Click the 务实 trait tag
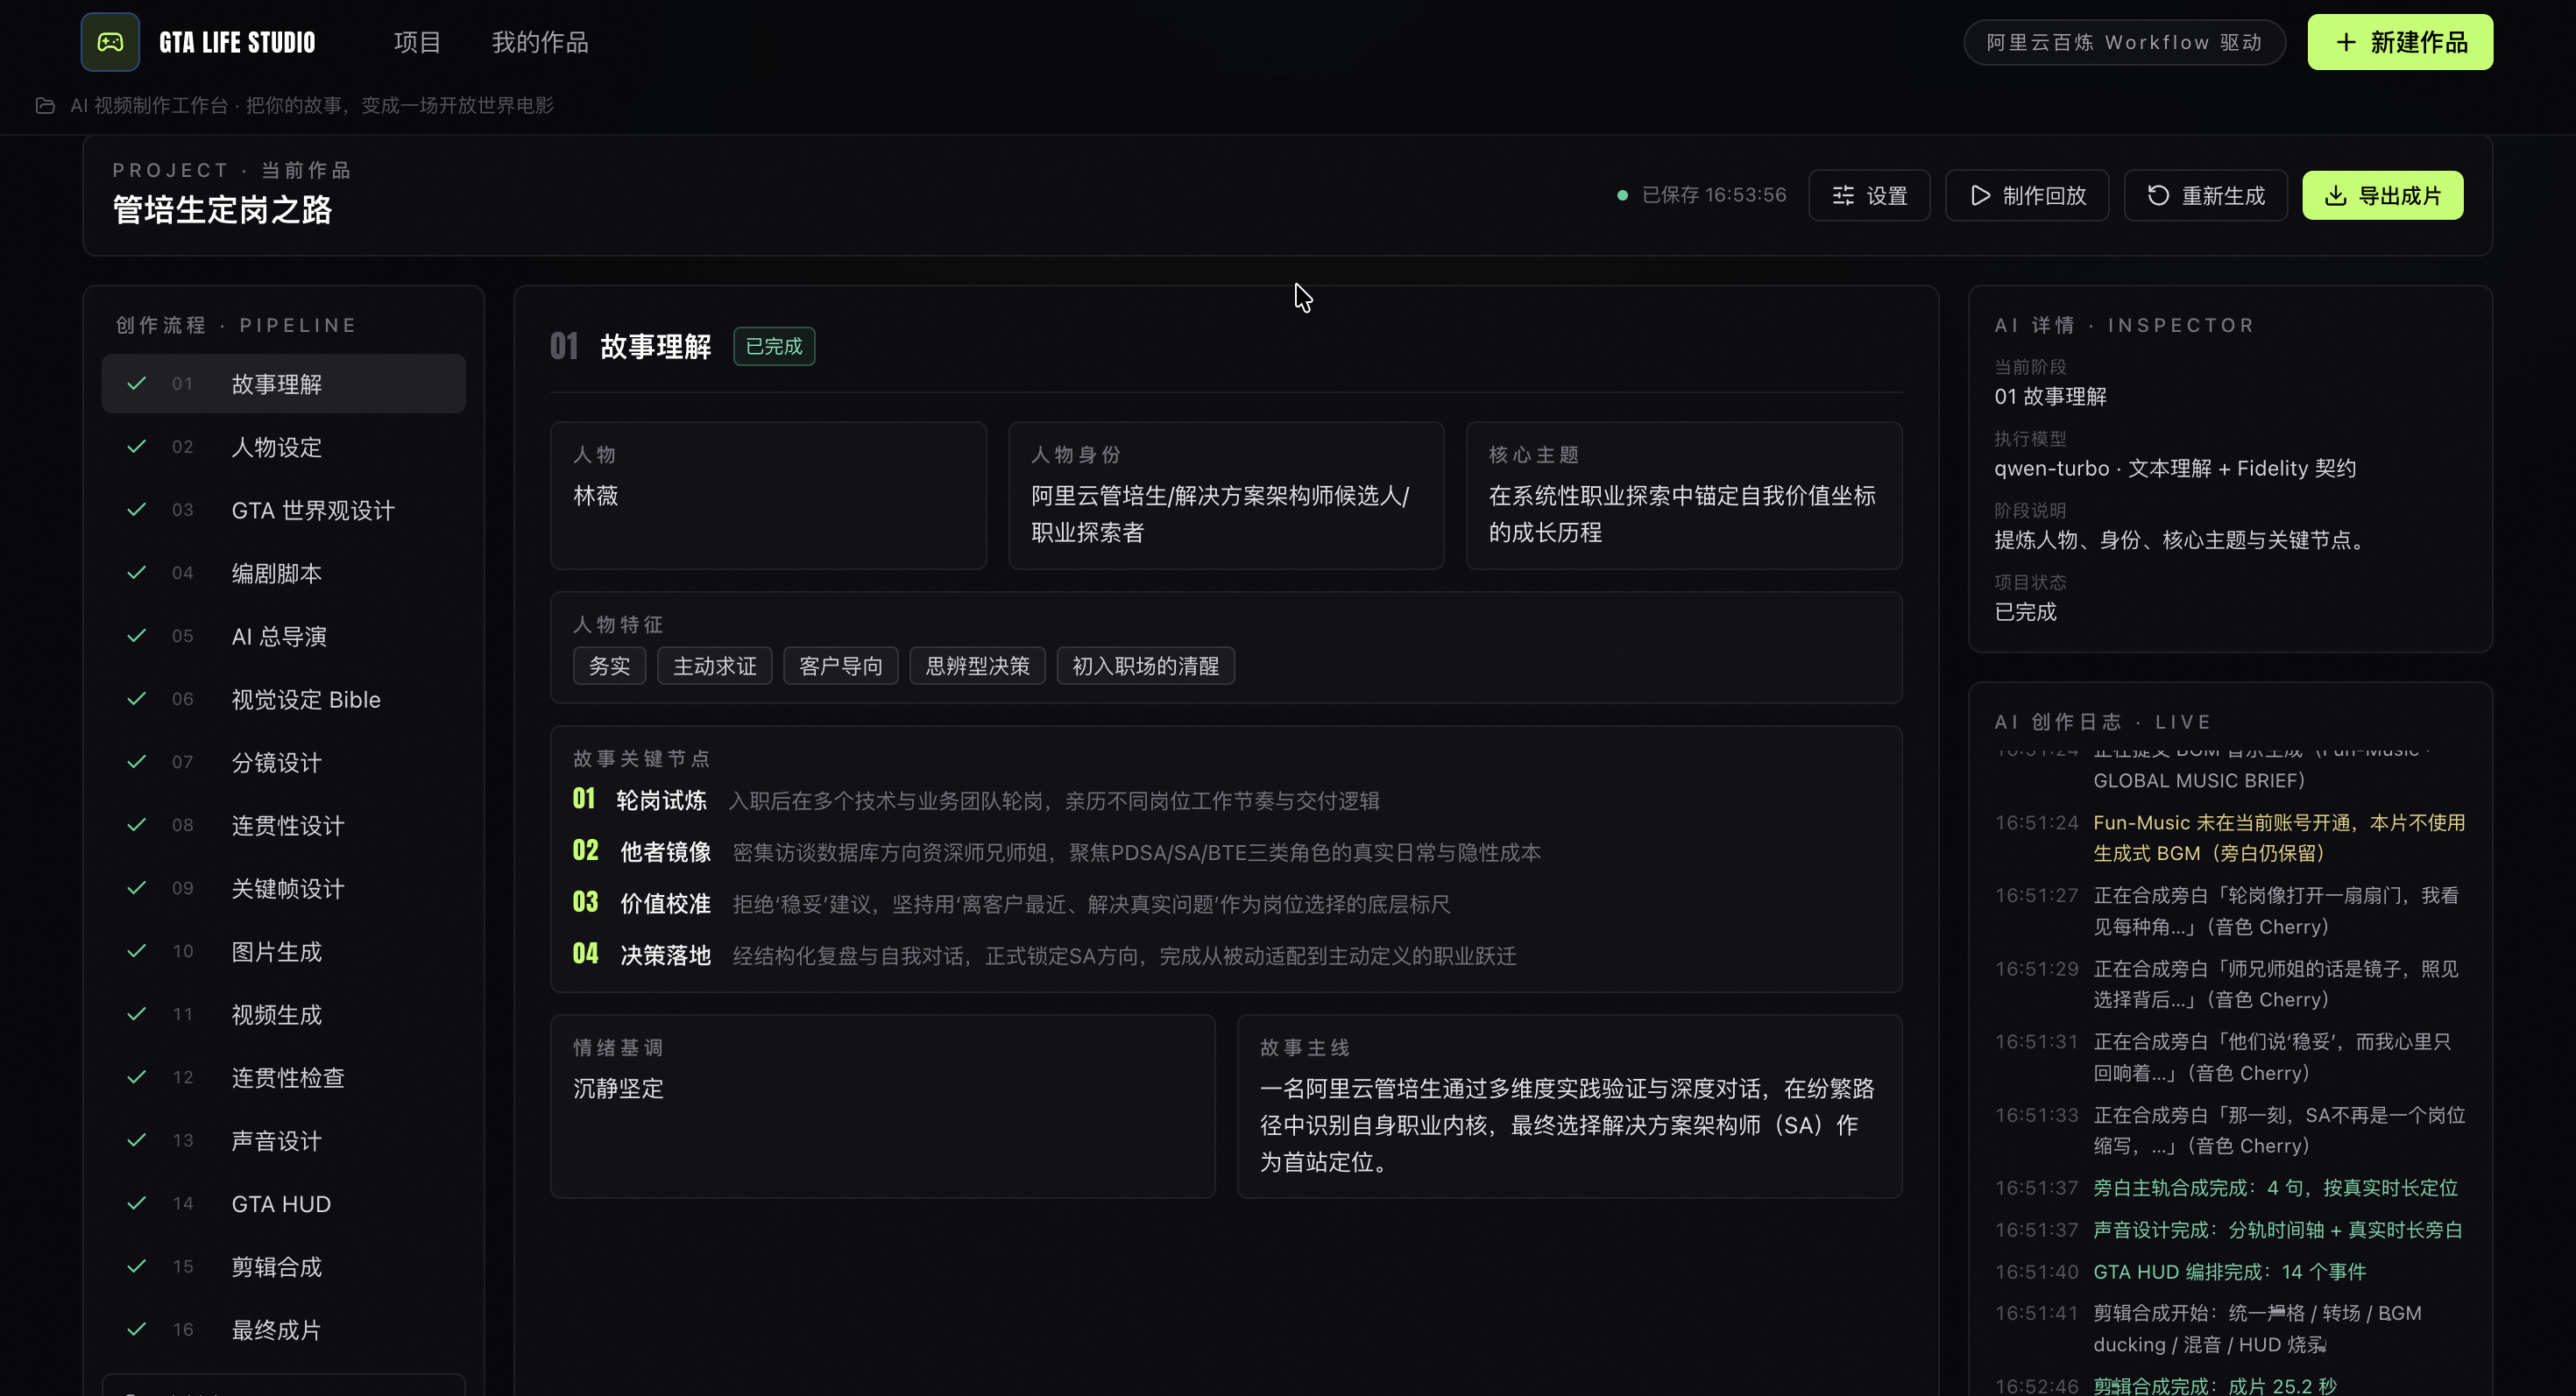 click(609, 666)
